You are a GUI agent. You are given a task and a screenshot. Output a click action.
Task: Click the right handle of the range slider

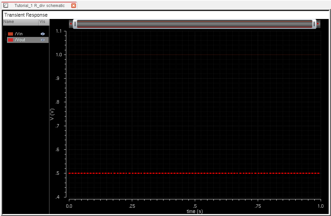314,24
